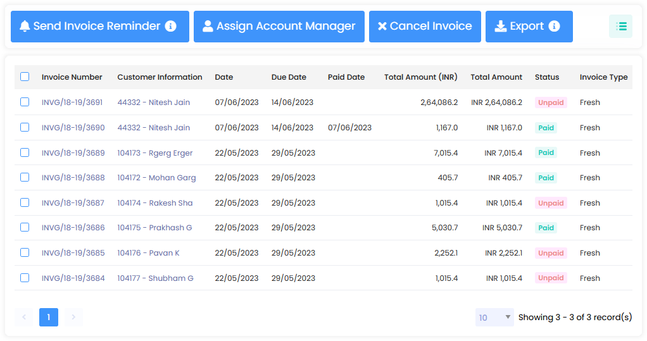Viewport: 647px width, 341px height.
Task: Open invoice link INVG/18-19/3690
Action: tap(73, 128)
